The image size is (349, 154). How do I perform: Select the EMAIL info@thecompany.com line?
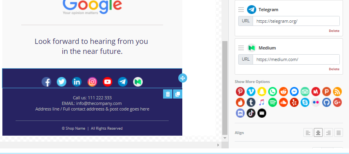(x=92, y=103)
